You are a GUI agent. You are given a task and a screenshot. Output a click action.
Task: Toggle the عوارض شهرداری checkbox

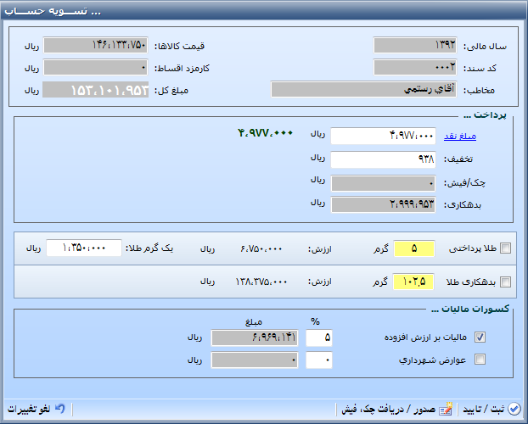pos(480,360)
